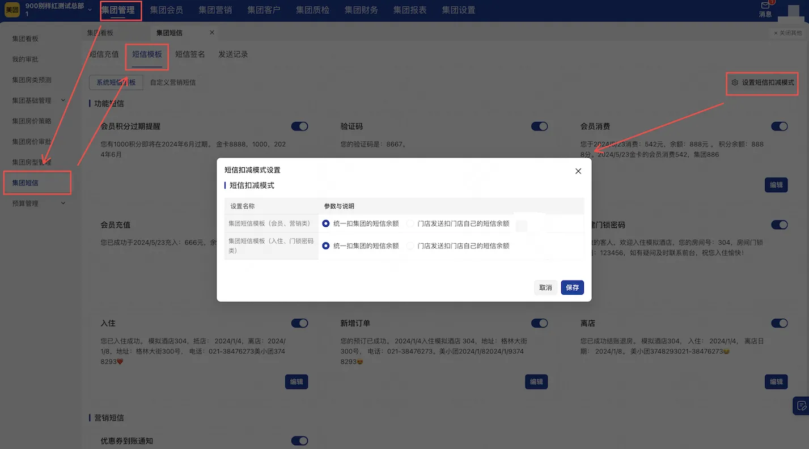Click the user avatar in top bar
The width and height of the screenshot is (809, 449).
pos(795,10)
